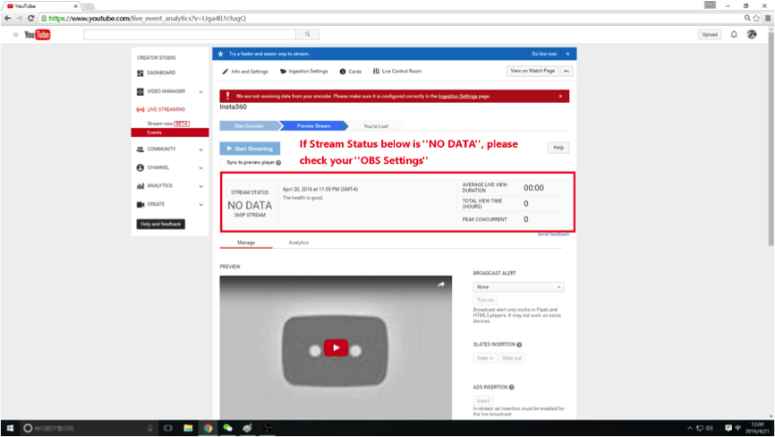Switch to the Analytics tab below stream status

(299, 243)
